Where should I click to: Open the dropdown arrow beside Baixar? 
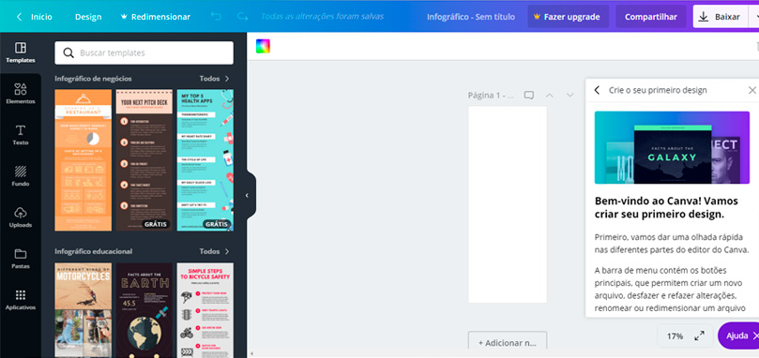point(754,17)
